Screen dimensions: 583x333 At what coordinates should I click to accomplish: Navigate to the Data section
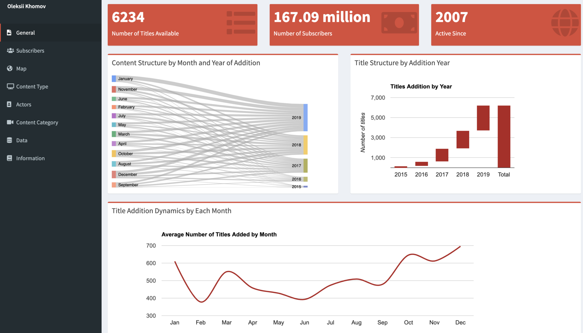pos(22,140)
